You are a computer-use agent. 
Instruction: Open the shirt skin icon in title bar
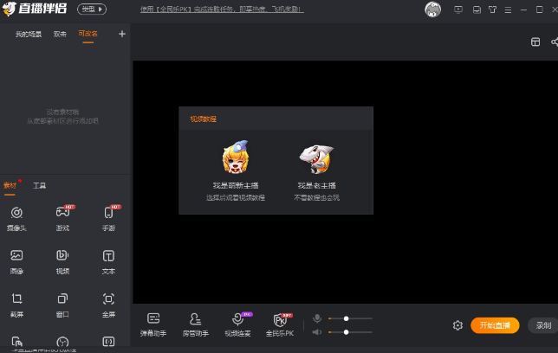pos(492,10)
